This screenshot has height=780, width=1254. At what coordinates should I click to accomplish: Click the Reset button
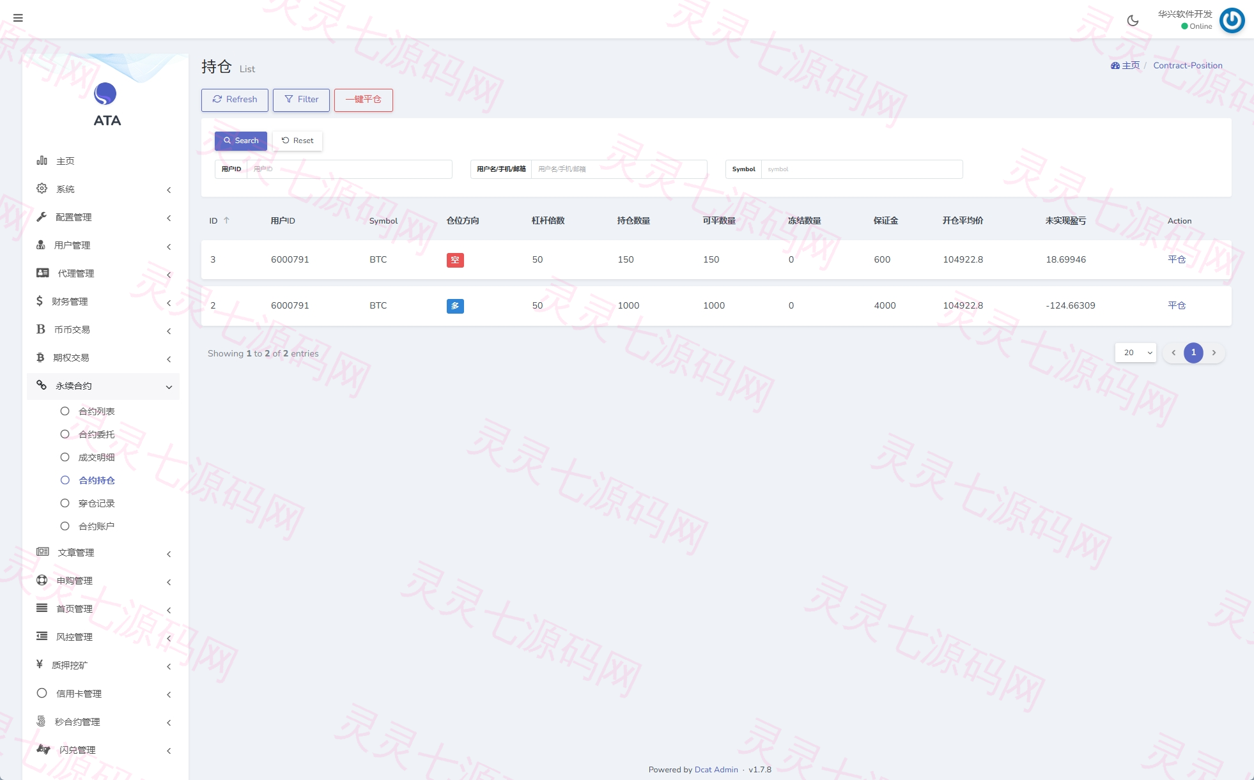tap(297, 141)
